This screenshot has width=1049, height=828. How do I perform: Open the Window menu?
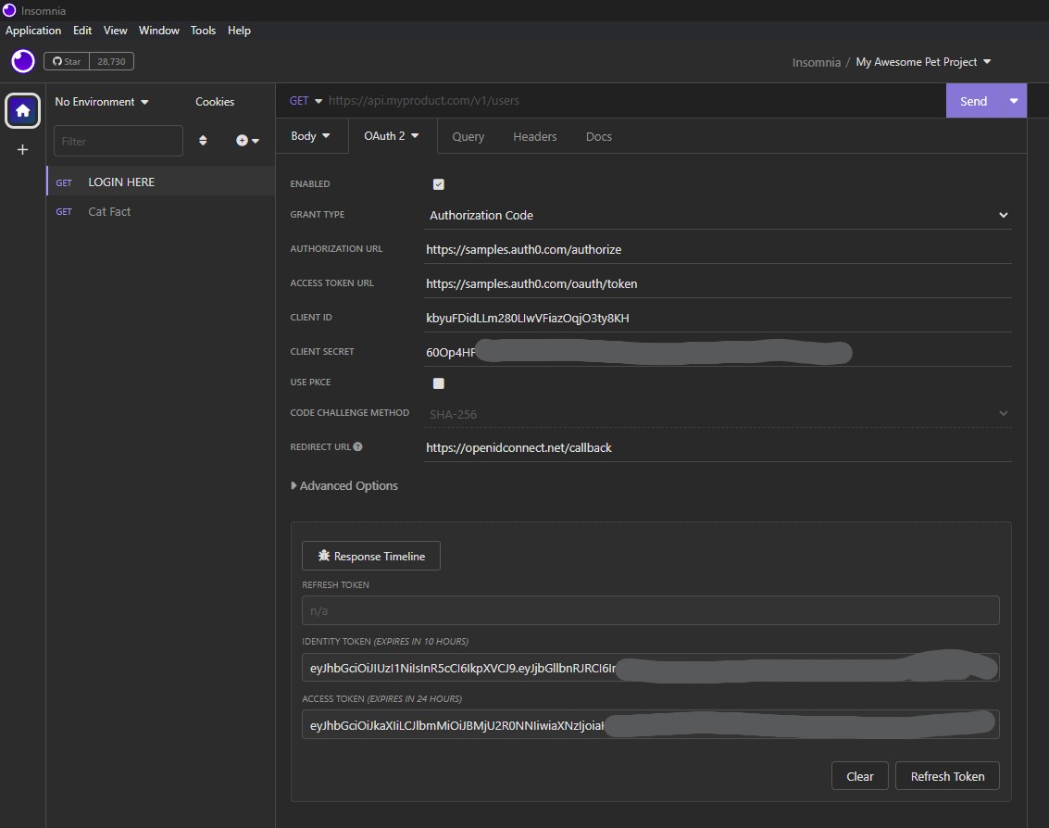click(x=158, y=31)
